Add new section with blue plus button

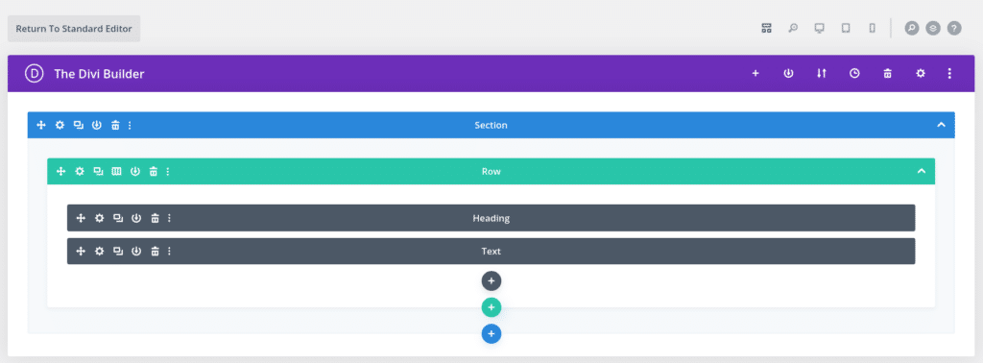[x=491, y=333]
